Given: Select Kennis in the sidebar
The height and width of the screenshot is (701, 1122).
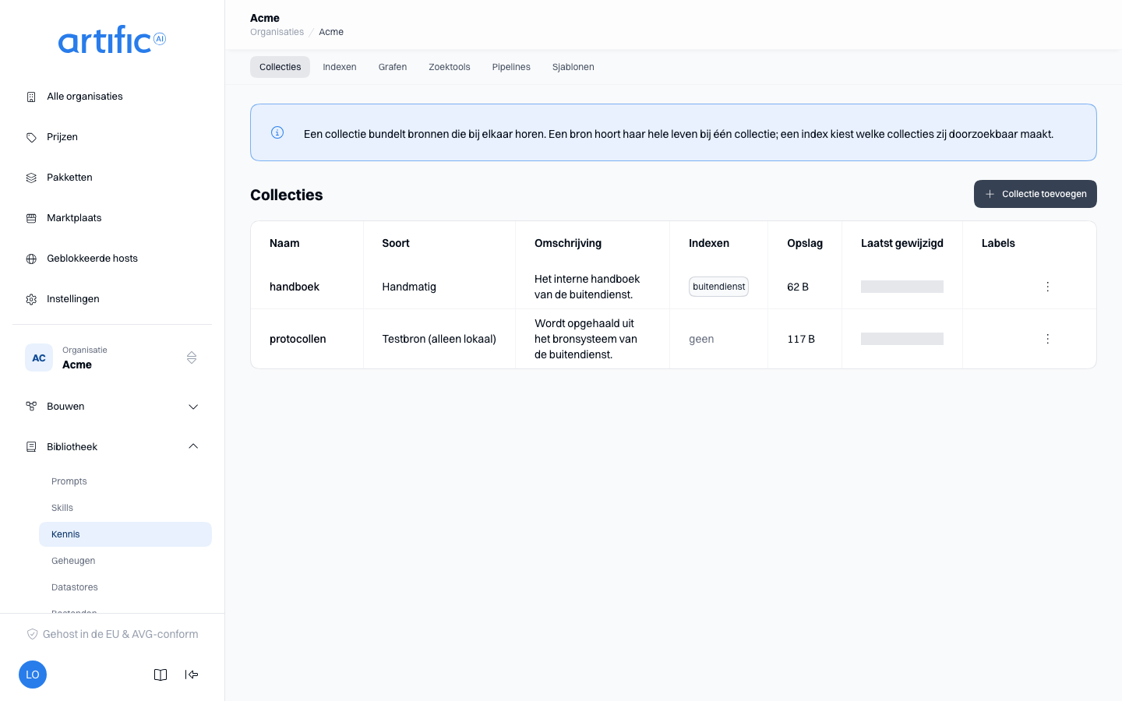Looking at the screenshot, I should pyautogui.click(x=125, y=534).
